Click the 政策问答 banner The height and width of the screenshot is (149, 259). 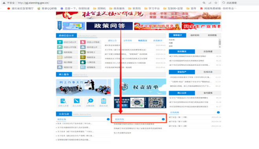(110, 26)
